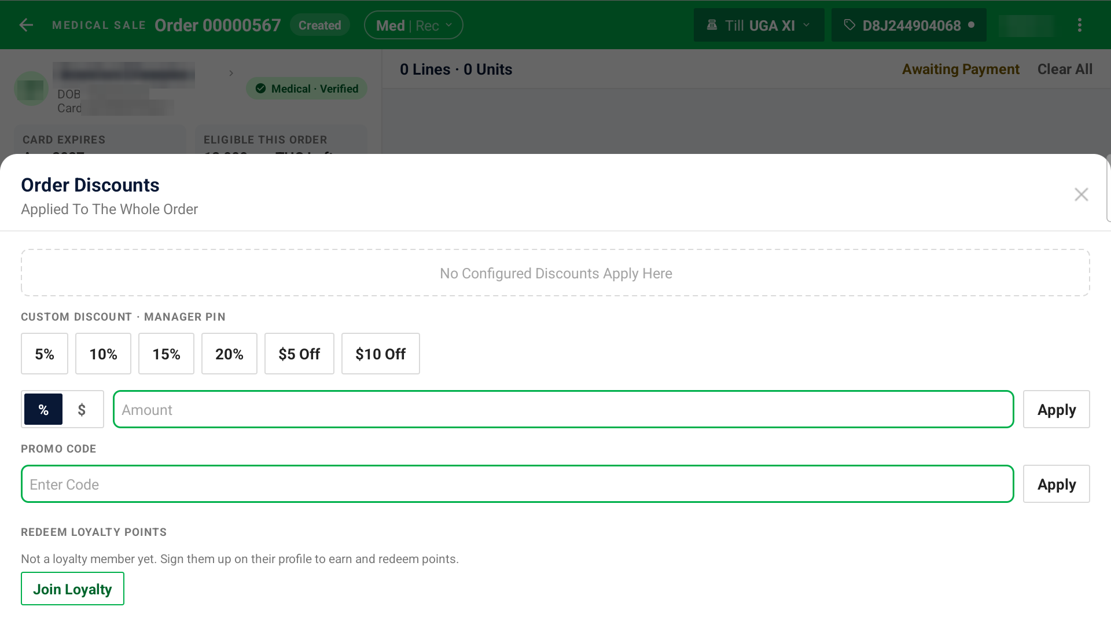Select the 5% quick discount

[x=45, y=354]
